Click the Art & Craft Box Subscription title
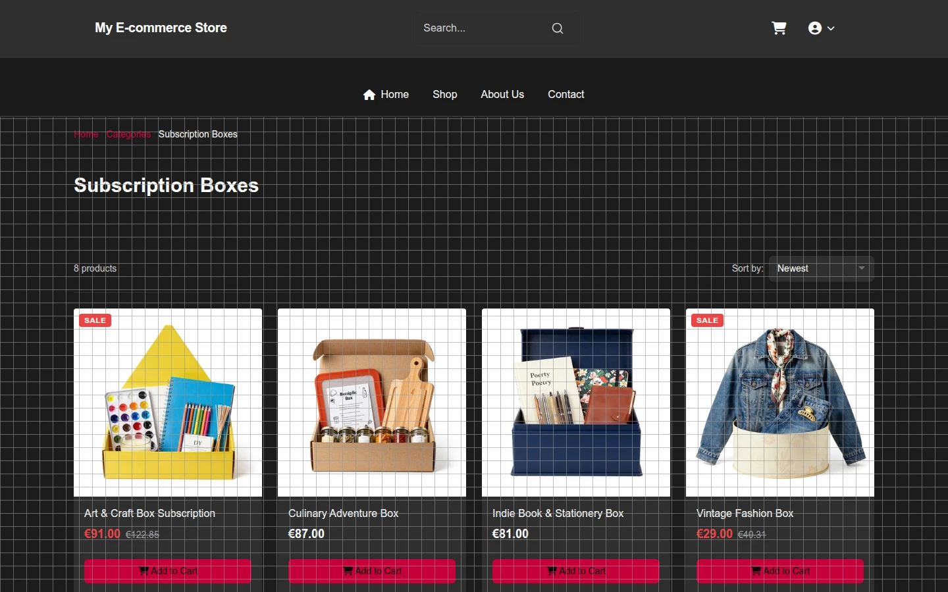The height and width of the screenshot is (592, 948). (x=149, y=513)
